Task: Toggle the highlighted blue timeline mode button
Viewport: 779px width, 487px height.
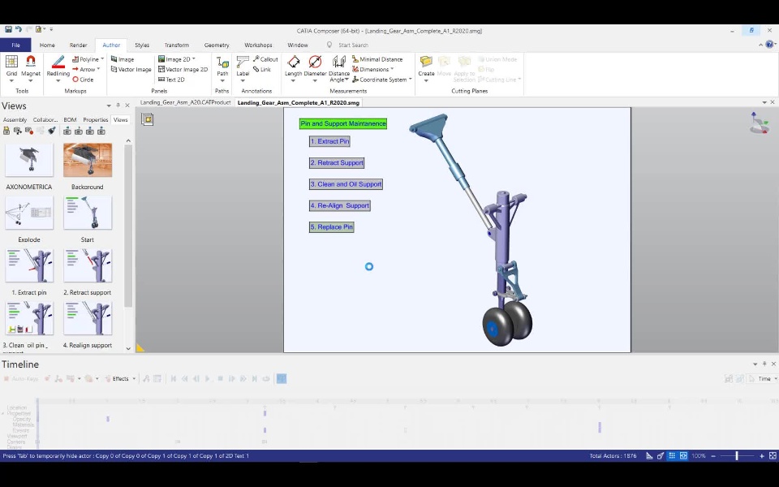Action: pos(282,379)
